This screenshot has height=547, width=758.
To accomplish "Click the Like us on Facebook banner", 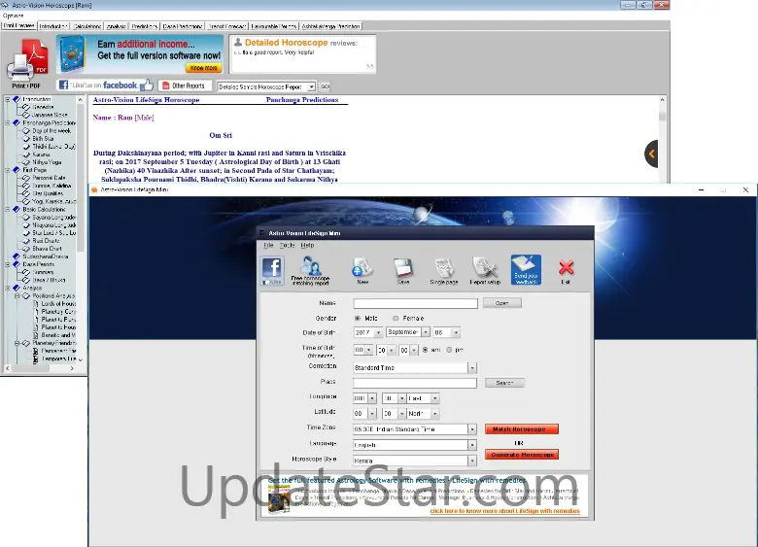I will (x=105, y=85).
